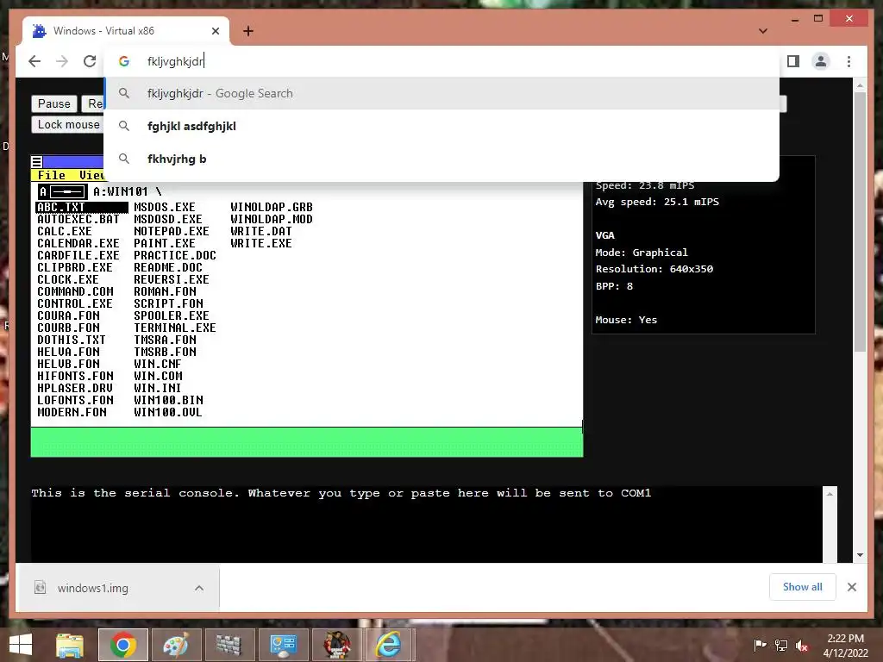Screen dimensions: 883x662
Task: Open the Chrome profile avatar
Action: [x=821, y=61]
